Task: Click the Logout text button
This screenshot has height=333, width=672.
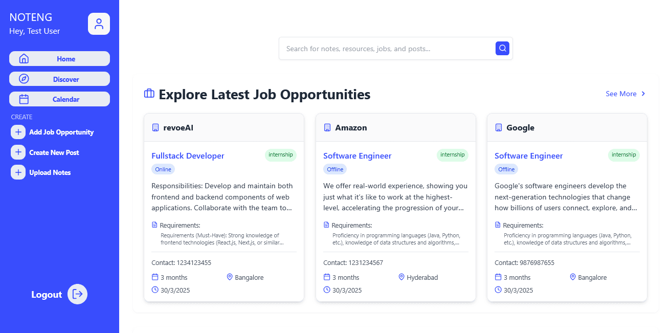Action: (47, 295)
